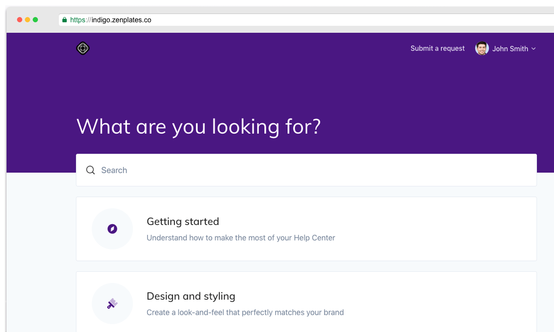Click the Help Center description under Getting started

(241, 238)
